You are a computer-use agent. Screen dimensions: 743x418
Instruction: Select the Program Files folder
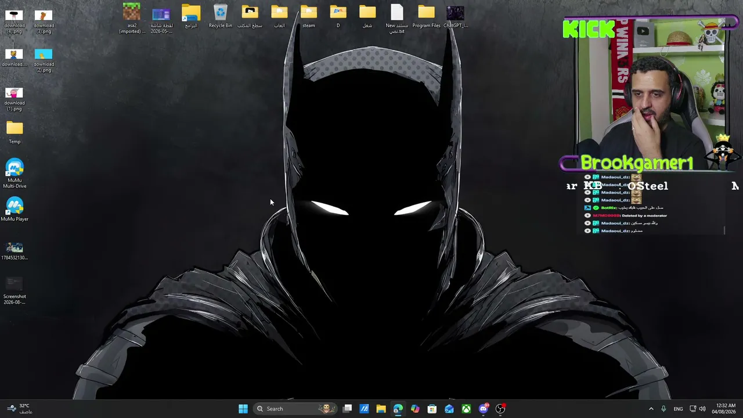[x=426, y=16]
